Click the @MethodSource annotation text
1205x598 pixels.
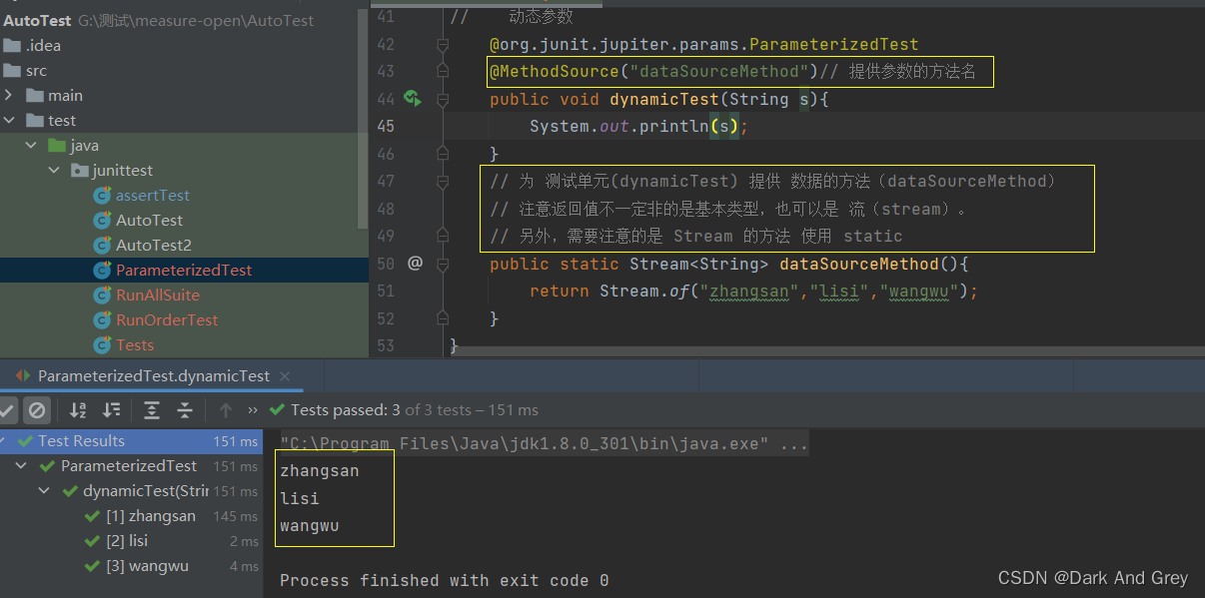555,71
